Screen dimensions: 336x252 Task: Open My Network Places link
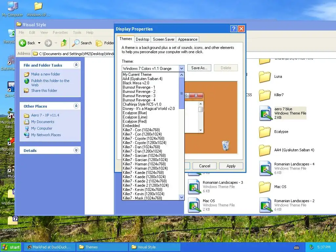click(46, 135)
